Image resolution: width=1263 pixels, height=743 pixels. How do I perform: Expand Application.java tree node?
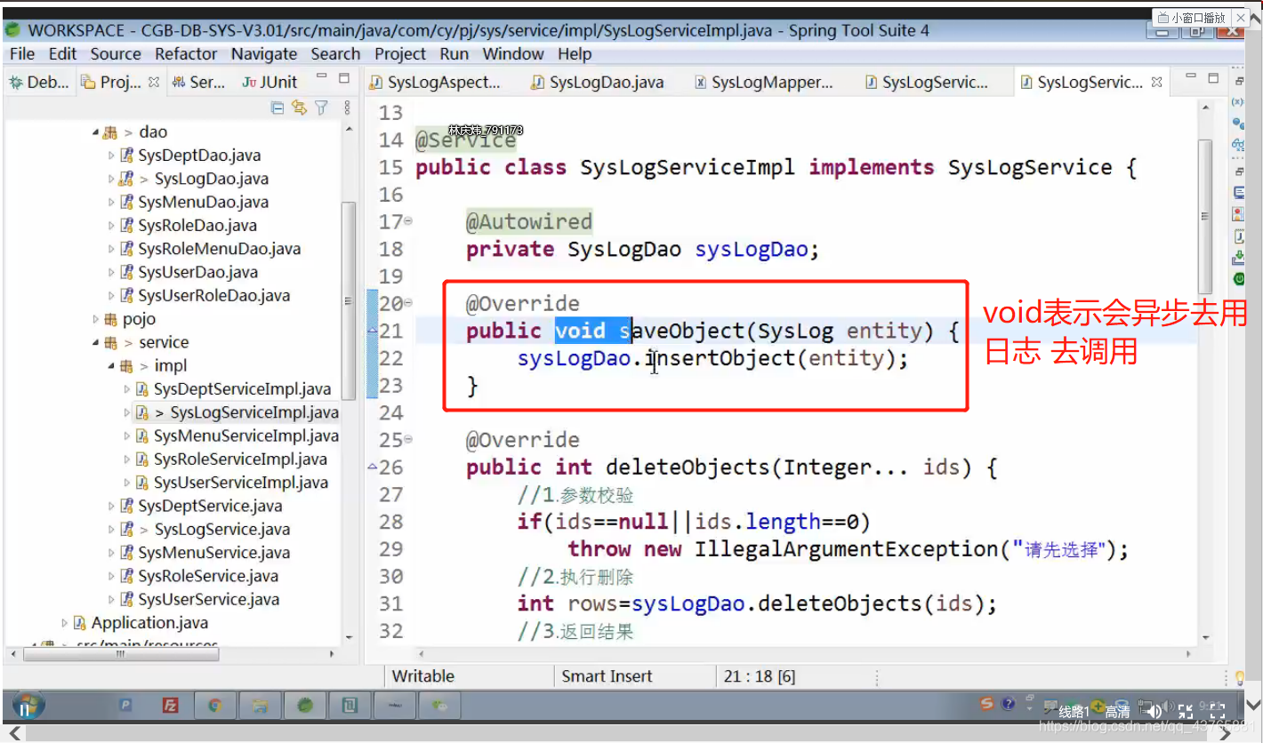(x=65, y=623)
